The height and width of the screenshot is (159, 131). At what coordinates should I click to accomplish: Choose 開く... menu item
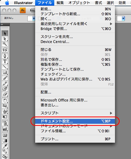pyautogui.click(x=75, y=19)
